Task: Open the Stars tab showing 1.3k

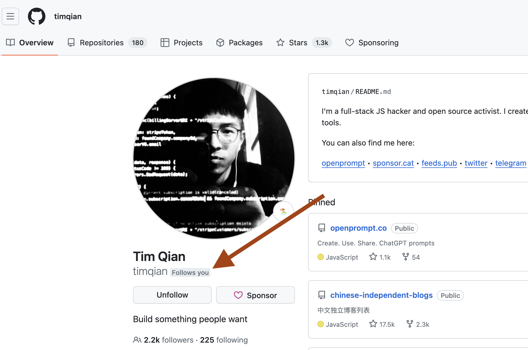Action: [x=298, y=43]
